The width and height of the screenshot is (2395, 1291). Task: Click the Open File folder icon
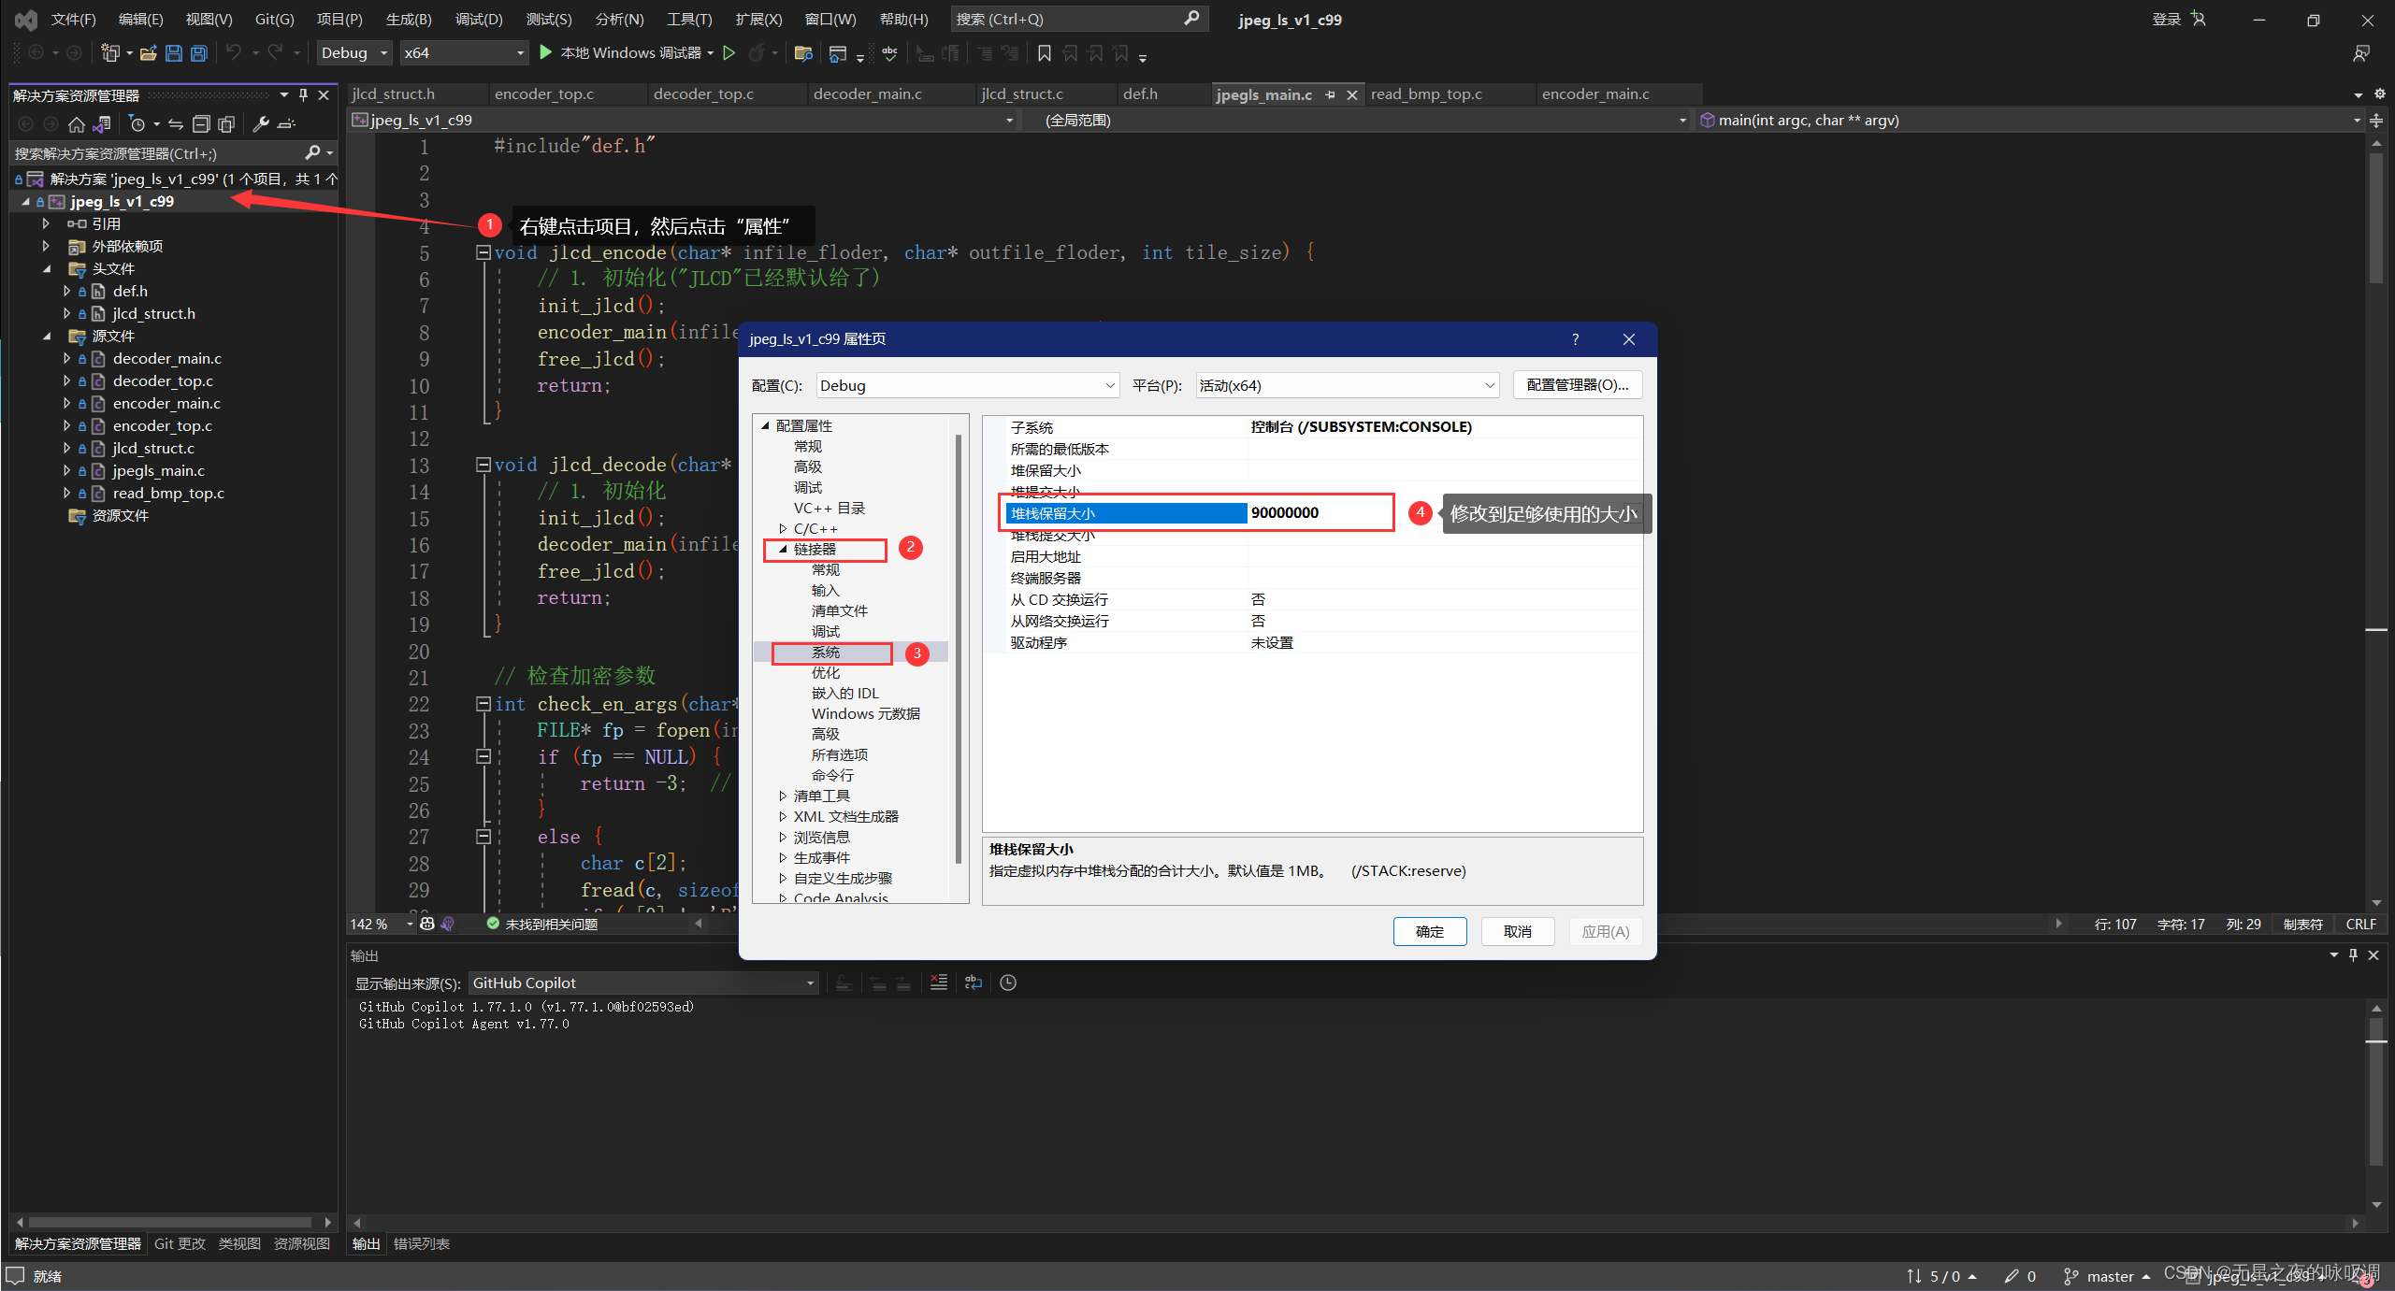coord(148,53)
